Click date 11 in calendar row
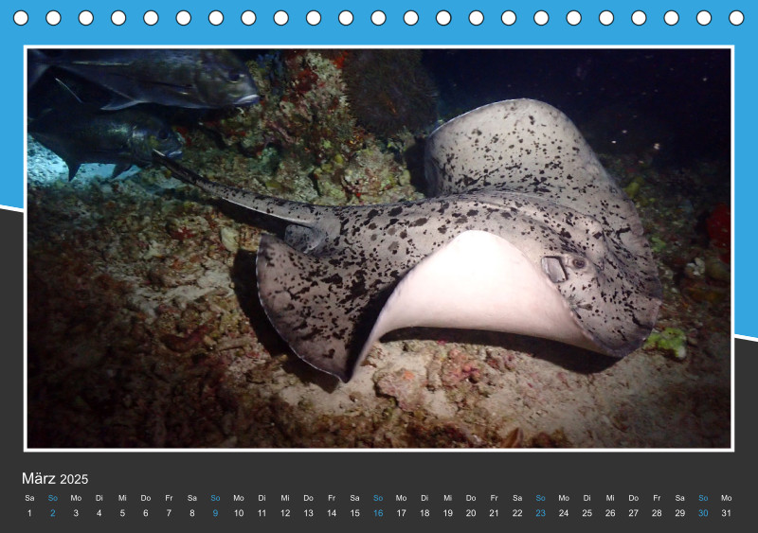 pyautogui.click(x=262, y=513)
